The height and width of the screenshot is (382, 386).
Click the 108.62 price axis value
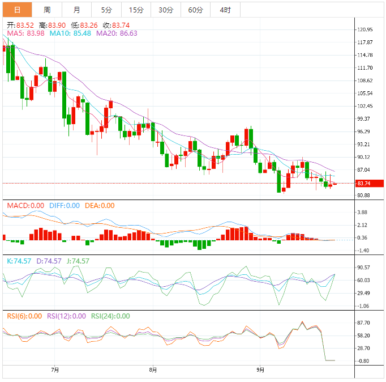[365, 80]
